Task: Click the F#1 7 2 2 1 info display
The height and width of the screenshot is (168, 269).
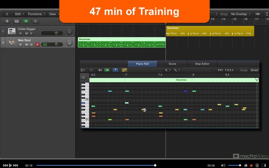Action: click(225, 70)
